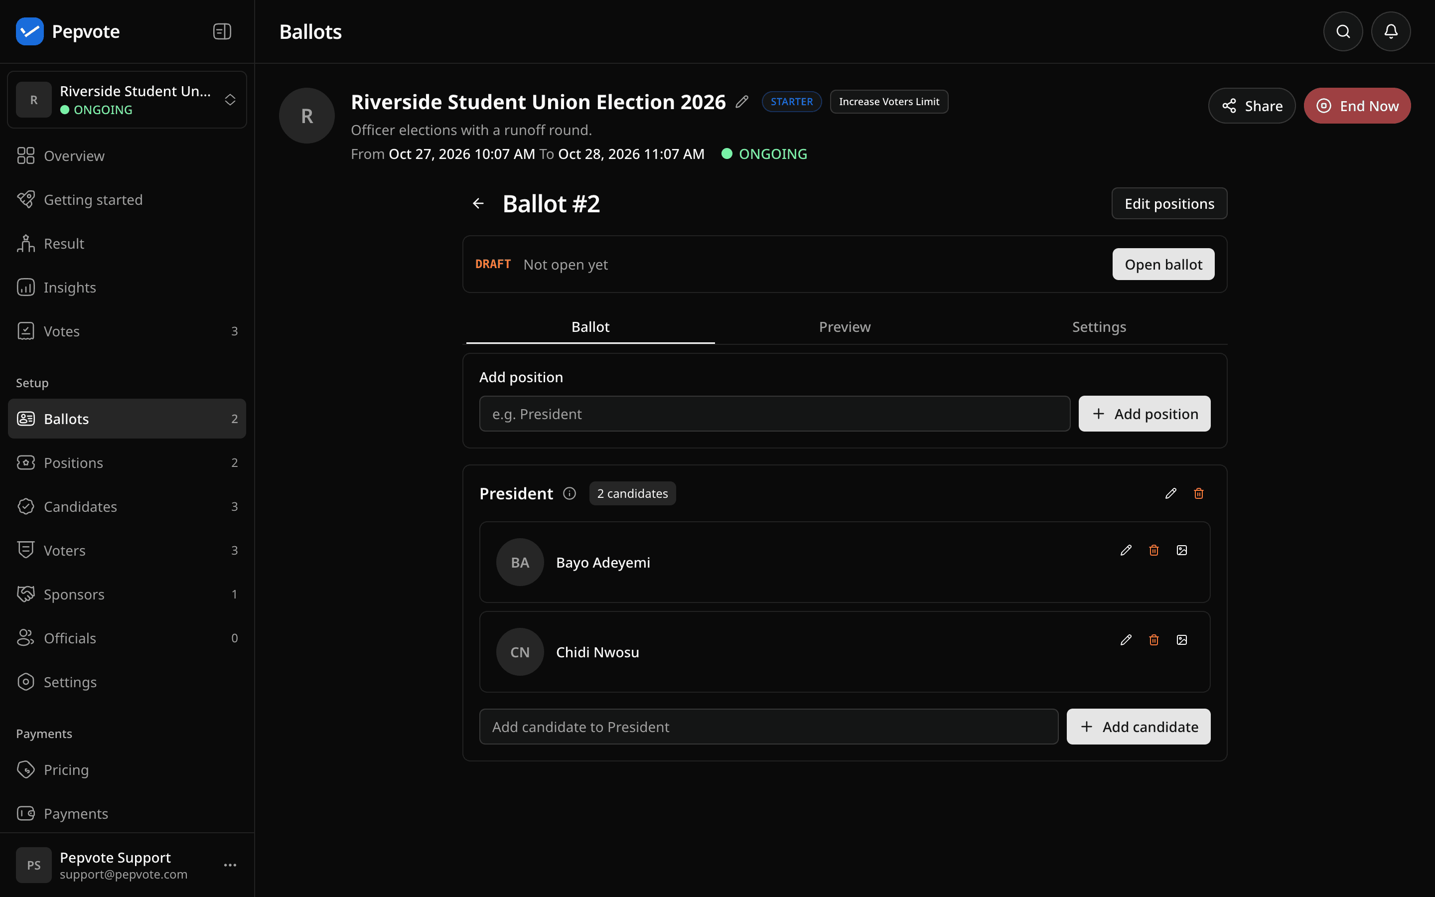
Task: Edit the President position pencil icon
Action: (x=1170, y=493)
